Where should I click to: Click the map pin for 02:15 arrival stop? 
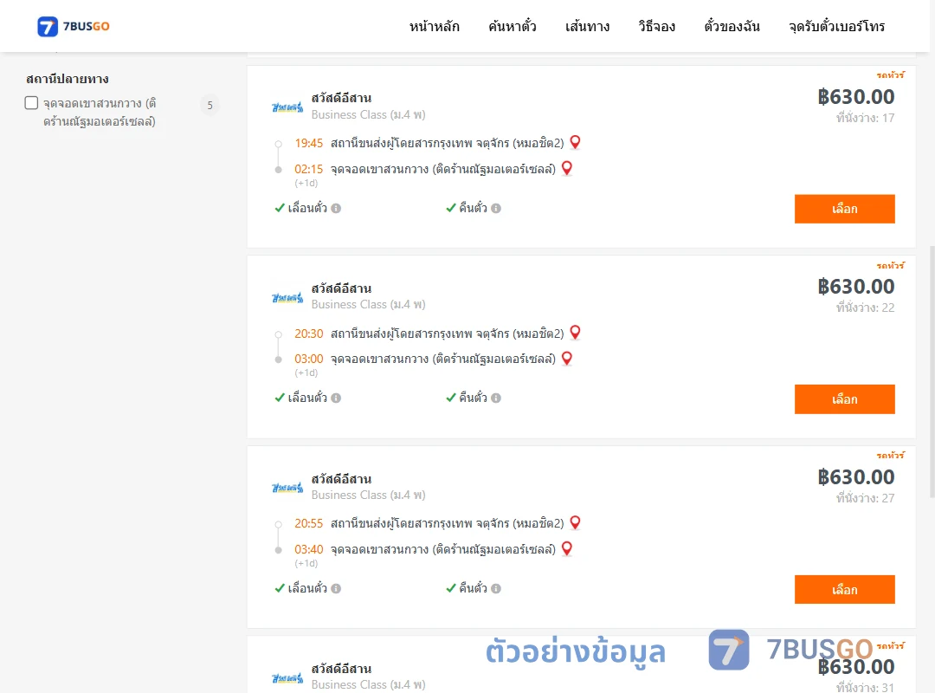567,168
